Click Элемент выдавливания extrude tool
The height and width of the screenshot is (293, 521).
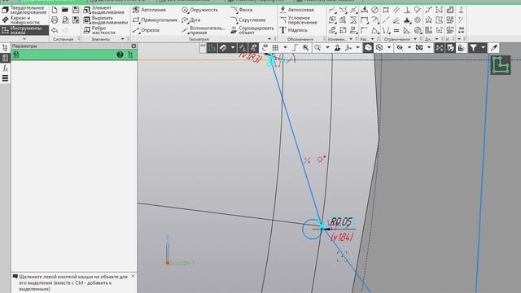pos(105,10)
